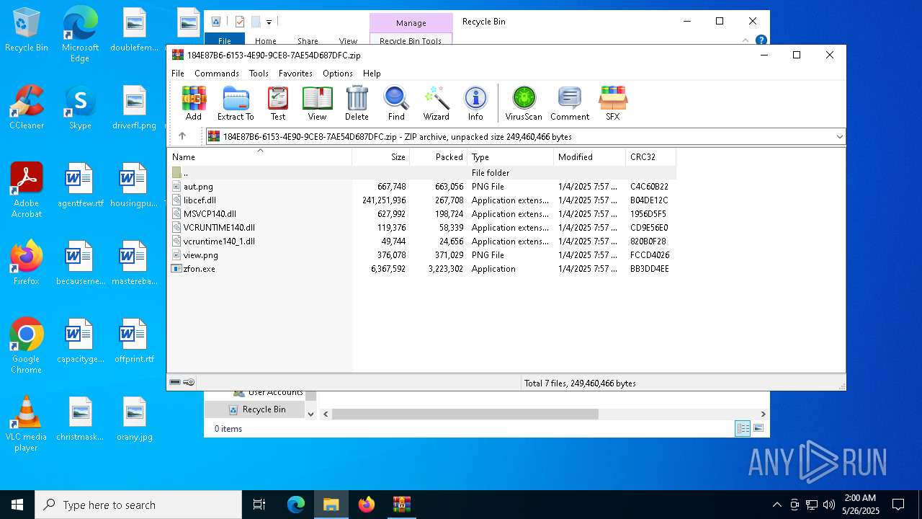Click the Windows Start button
Viewport: 922px width, 519px height.
tap(17, 505)
